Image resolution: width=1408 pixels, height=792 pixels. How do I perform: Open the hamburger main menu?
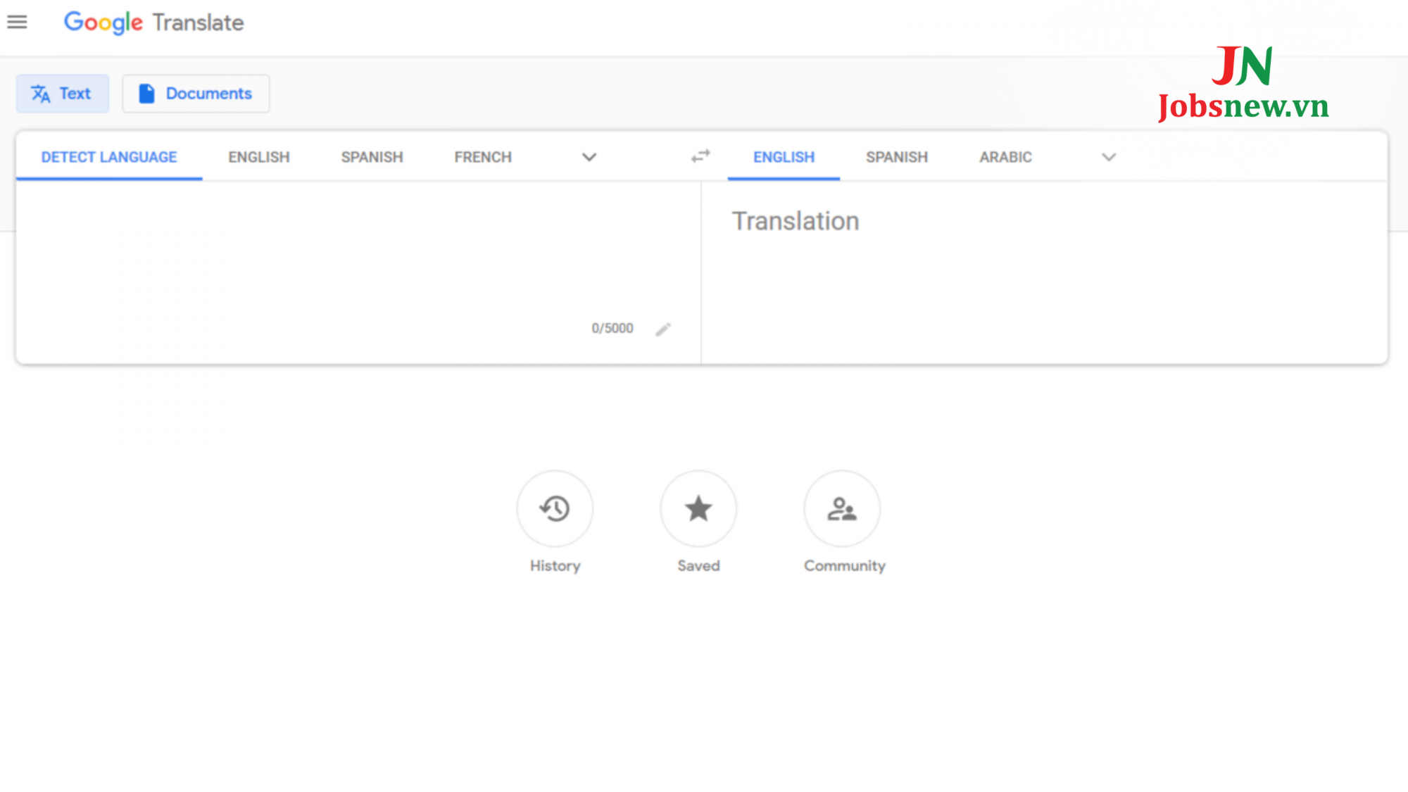[17, 23]
